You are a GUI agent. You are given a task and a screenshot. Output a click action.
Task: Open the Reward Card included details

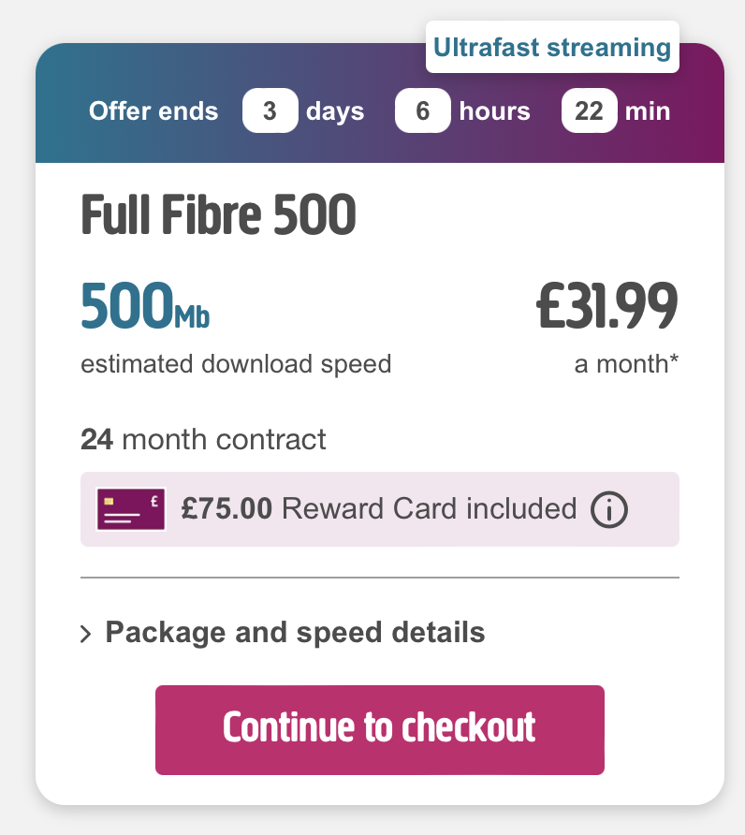(607, 508)
